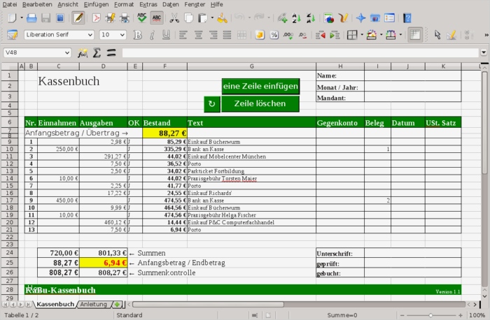Click the Save floppy disk icon
The image size is (490, 320).
click(46, 18)
